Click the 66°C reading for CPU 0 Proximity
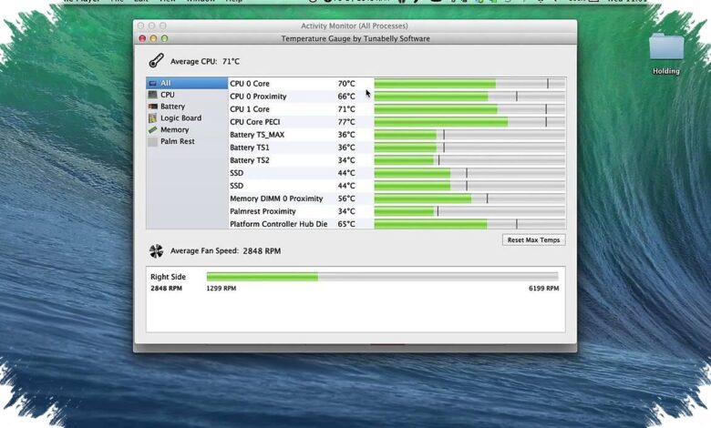The image size is (711, 428). point(346,97)
